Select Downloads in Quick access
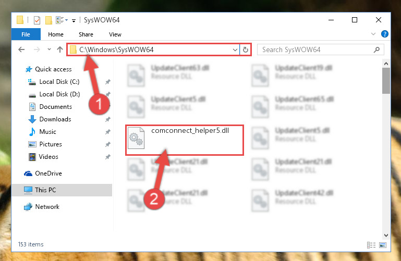Viewport: 401px width, 261px height. click(x=55, y=119)
